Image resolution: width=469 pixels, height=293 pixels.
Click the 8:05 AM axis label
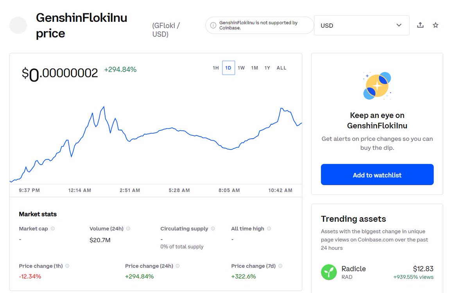229,190
